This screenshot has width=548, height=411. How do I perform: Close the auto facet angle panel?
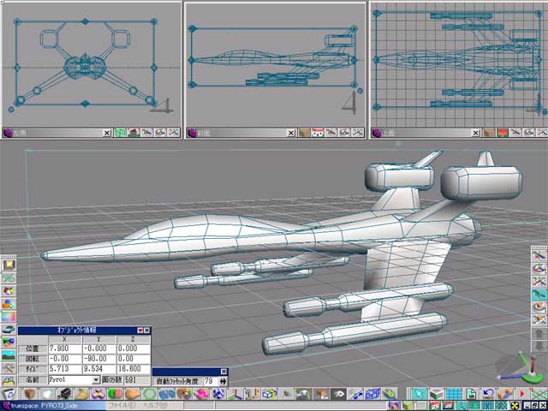click(x=224, y=371)
